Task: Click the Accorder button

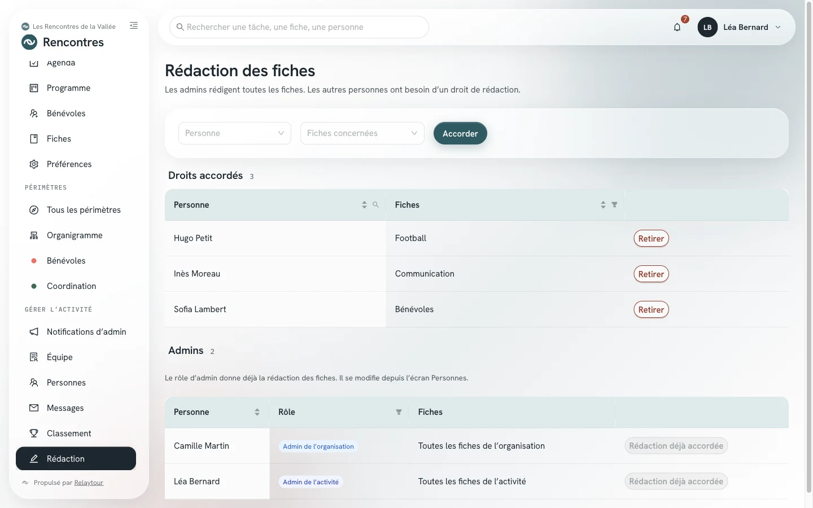Action: click(x=460, y=133)
